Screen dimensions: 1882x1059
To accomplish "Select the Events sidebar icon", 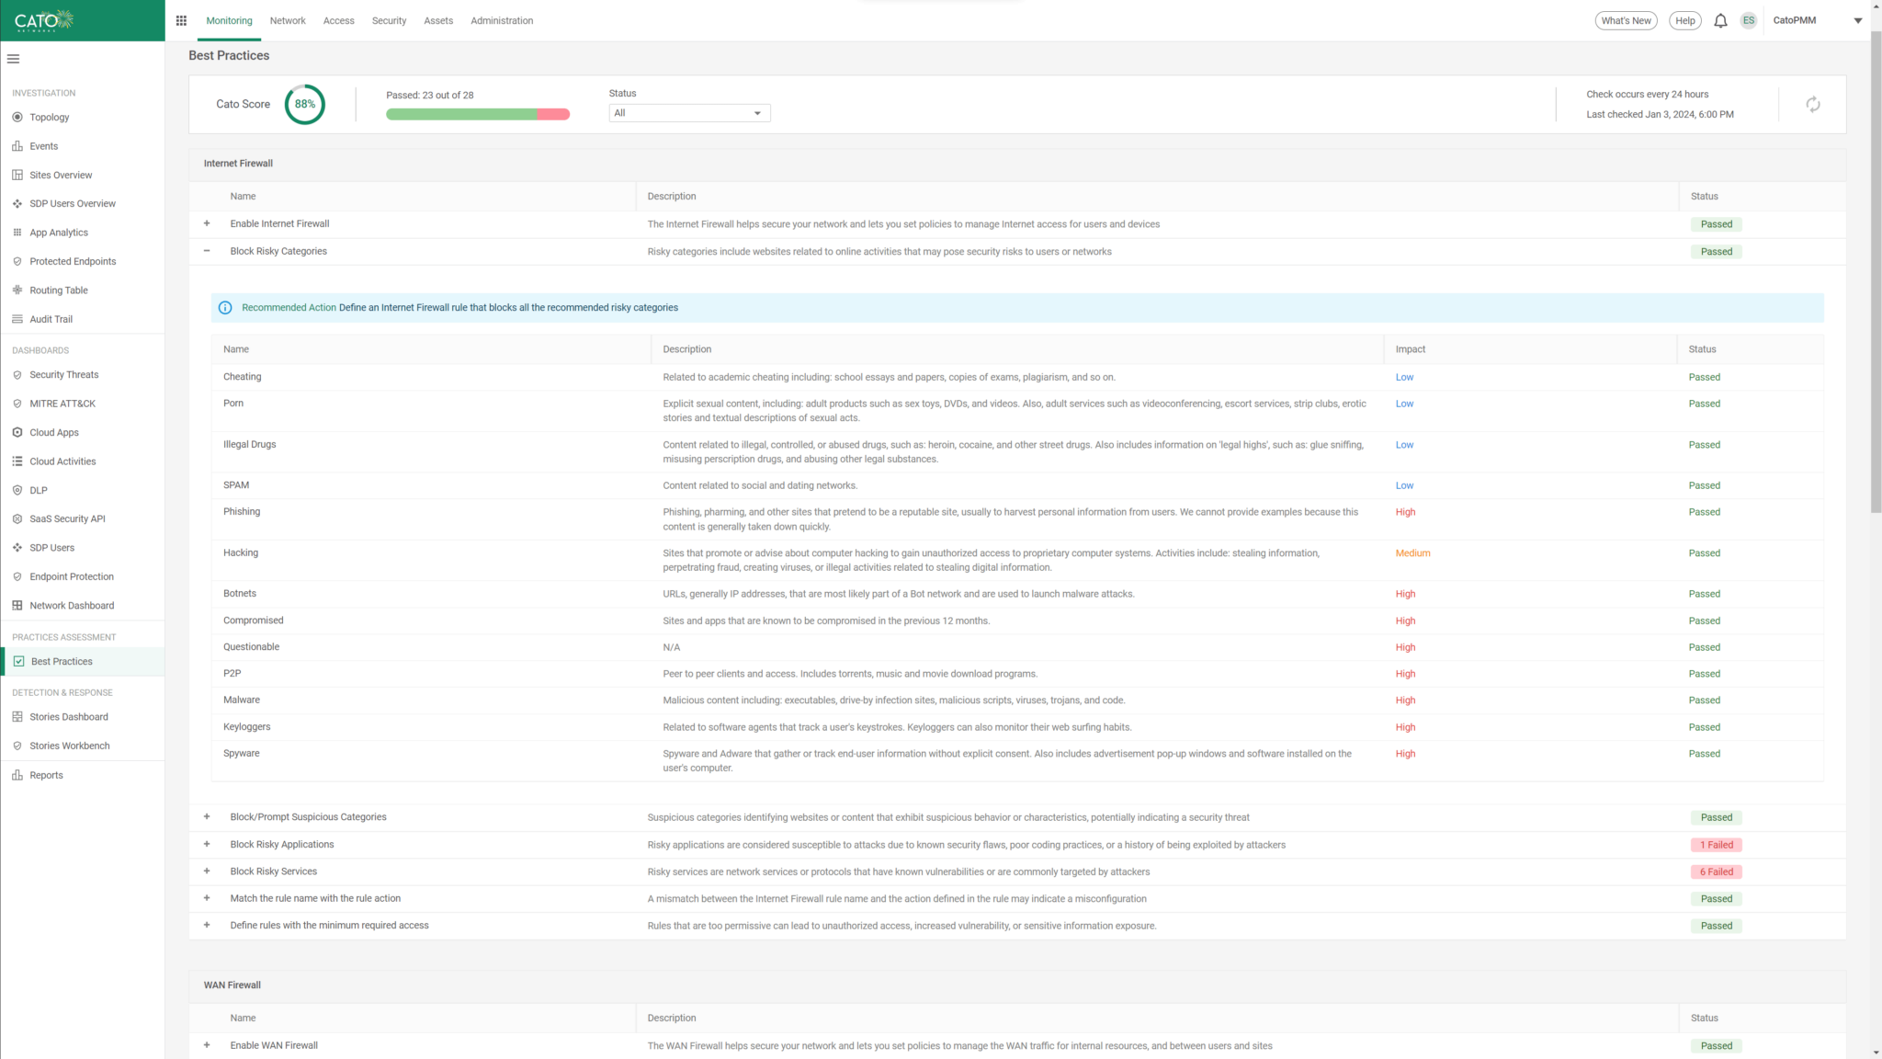I will click(42, 145).
